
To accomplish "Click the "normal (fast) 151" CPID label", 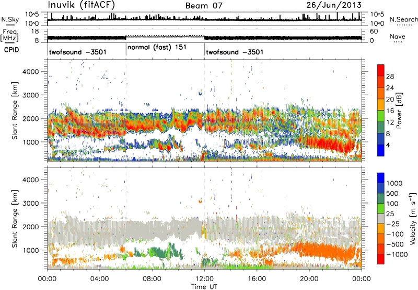I will 157,48.
